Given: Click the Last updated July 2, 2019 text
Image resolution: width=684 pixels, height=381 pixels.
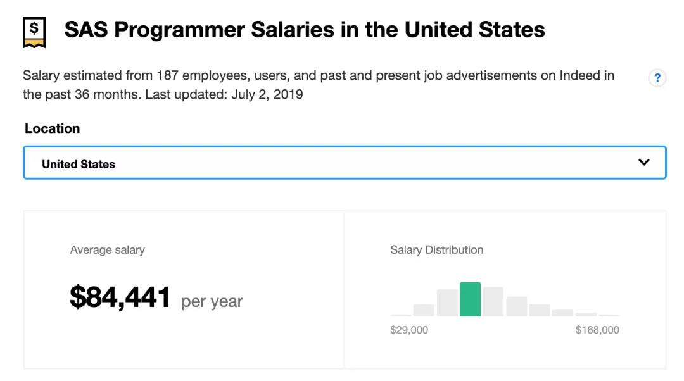Looking at the screenshot, I should point(224,94).
